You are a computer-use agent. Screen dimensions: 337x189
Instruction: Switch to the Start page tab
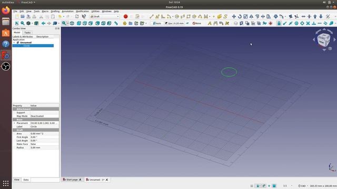pyautogui.click(x=72, y=180)
